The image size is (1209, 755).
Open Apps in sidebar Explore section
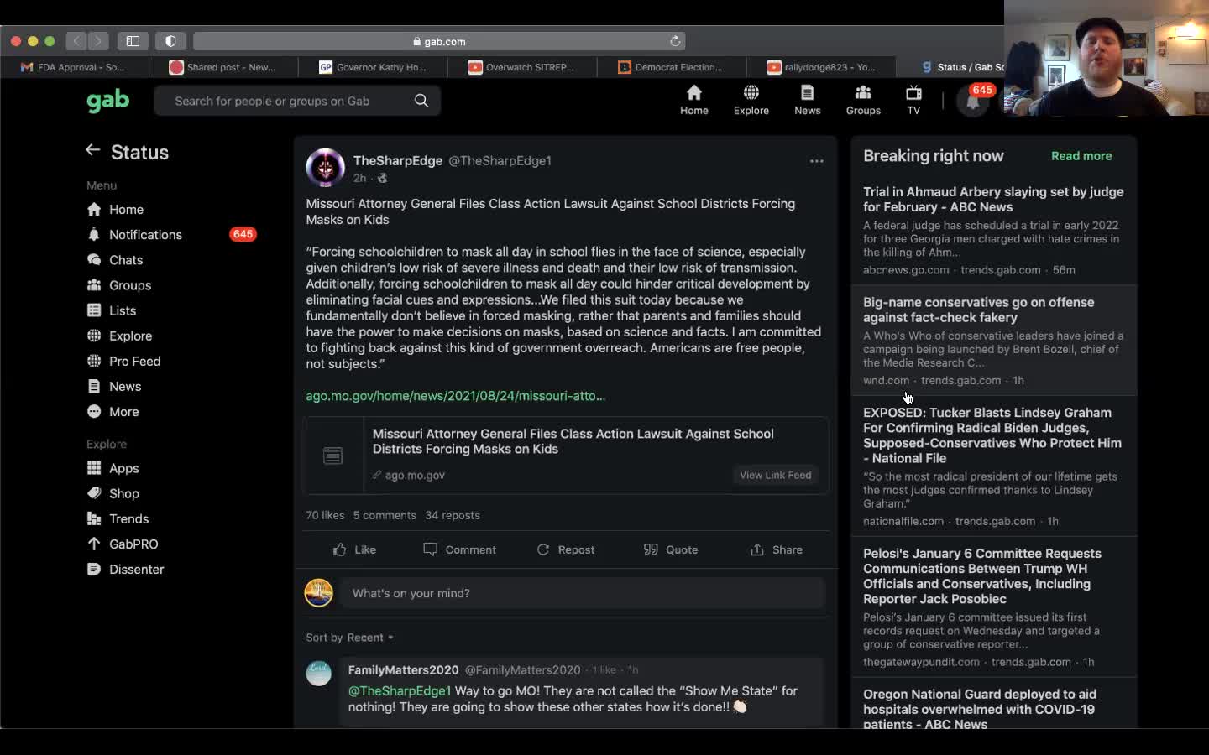113,468
